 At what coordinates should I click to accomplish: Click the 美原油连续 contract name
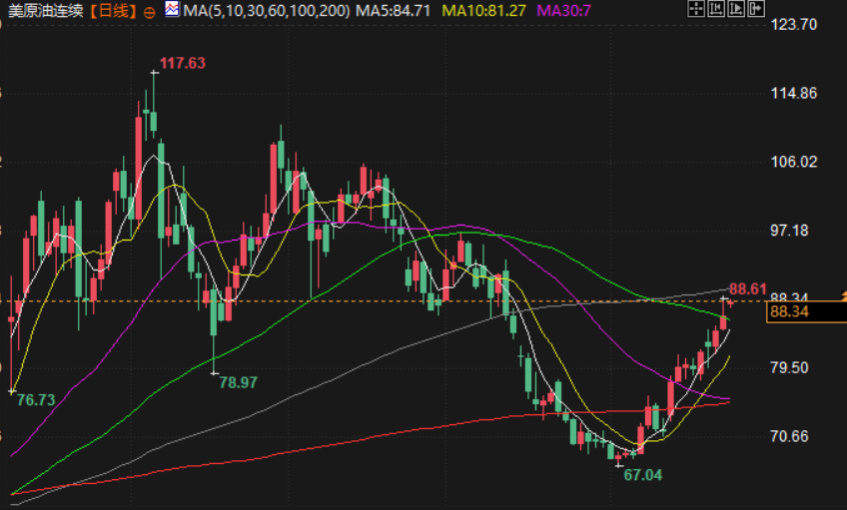coord(45,10)
